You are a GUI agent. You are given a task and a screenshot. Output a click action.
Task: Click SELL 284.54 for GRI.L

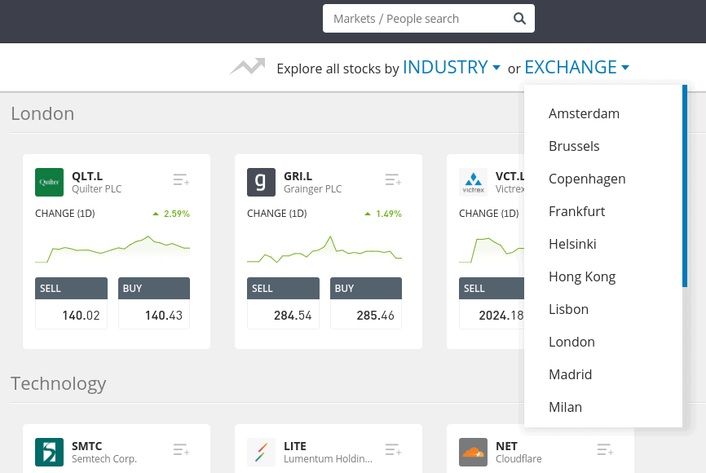pyautogui.click(x=283, y=303)
